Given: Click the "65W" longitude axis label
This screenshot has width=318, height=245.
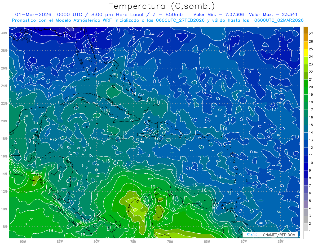Looking at the screenshot, I should pos(207,242).
